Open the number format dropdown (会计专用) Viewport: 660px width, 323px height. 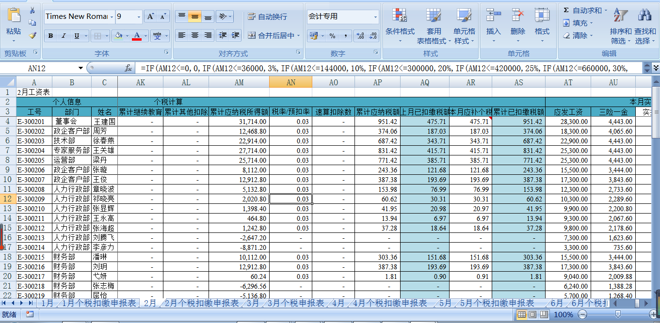click(x=375, y=16)
